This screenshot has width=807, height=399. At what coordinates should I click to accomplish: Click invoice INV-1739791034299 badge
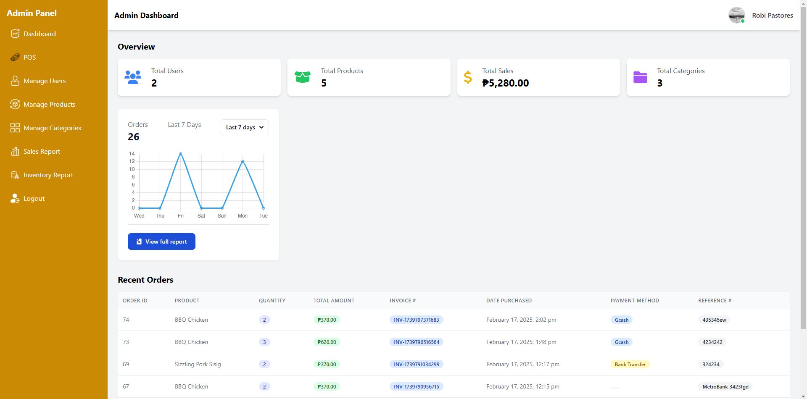coord(417,364)
